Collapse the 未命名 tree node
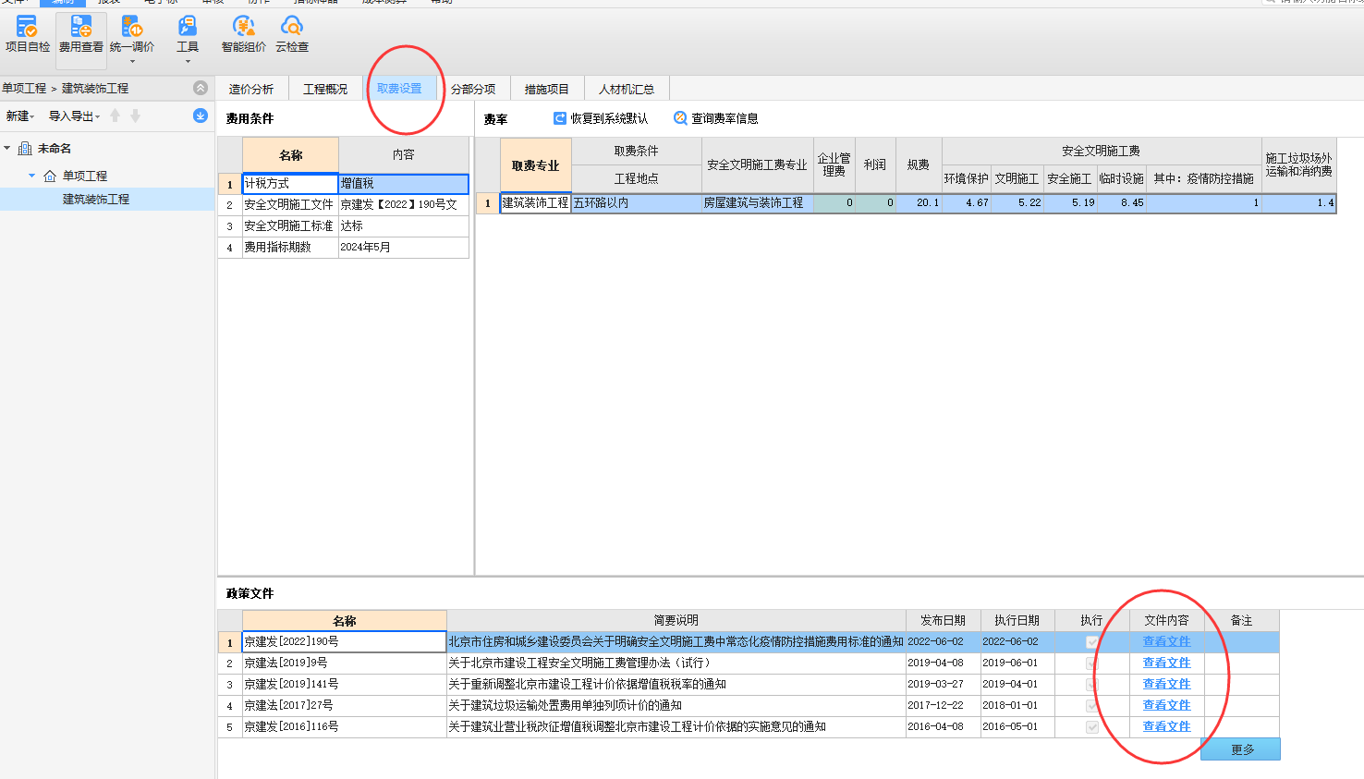This screenshot has height=779, width=1364. coord(7,148)
